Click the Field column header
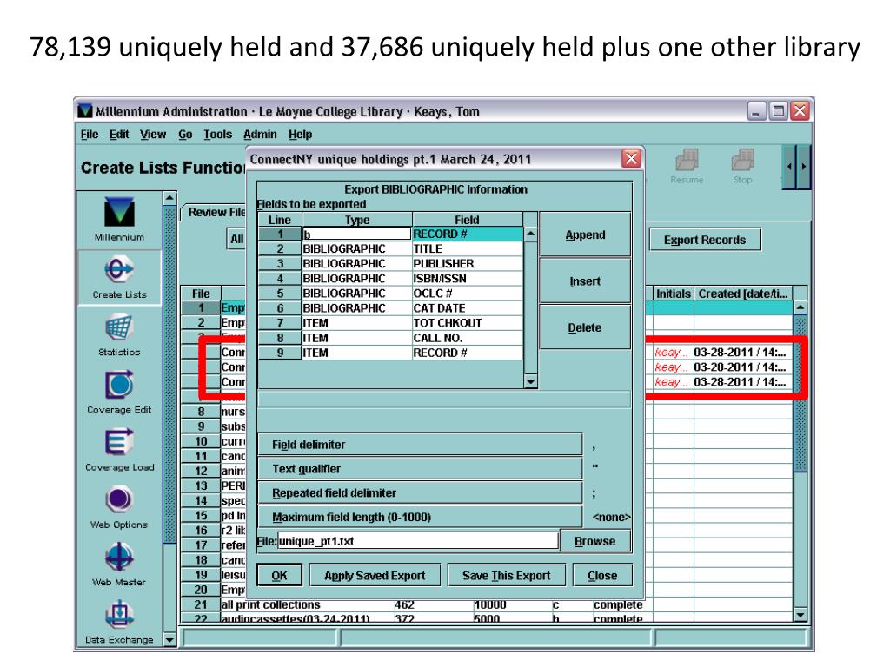The height and width of the screenshot is (667, 890). (467, 220)
